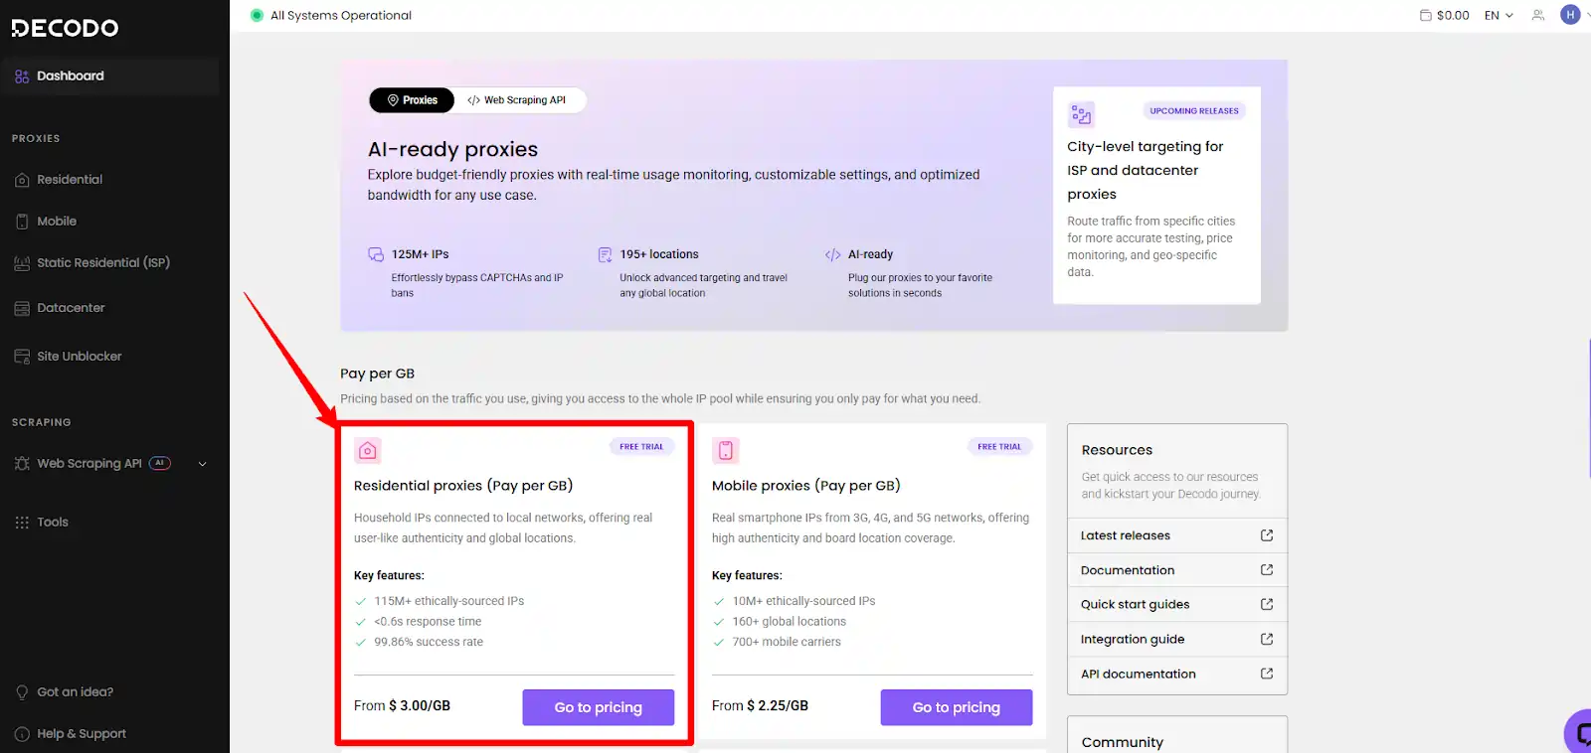The height and width of the screenshot is (753, 1591).
Task: Click the Free Trial badge on Mobile proxies
Action: coord(999,446)
